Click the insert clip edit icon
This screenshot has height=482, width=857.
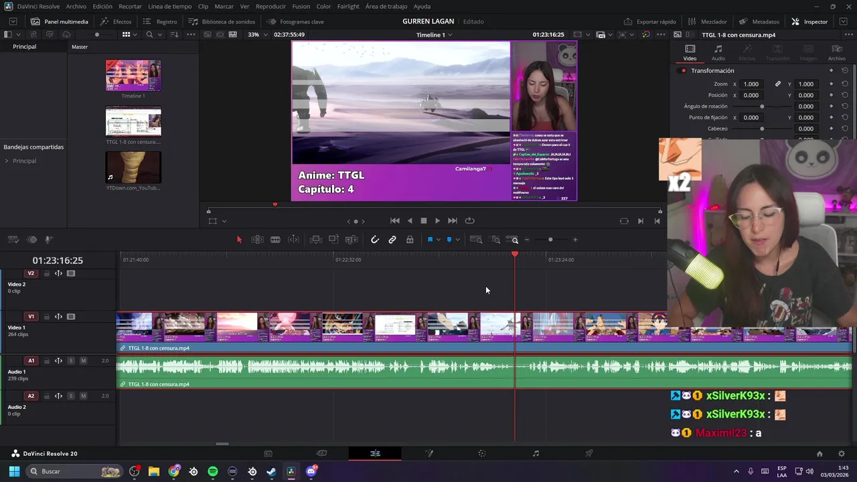(316, 240)
